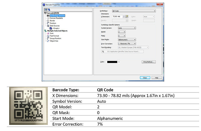The image size is (201, 131).
Task: Click the barcode icon beside Symbology and Size
Action: click(x=48, y=15)
